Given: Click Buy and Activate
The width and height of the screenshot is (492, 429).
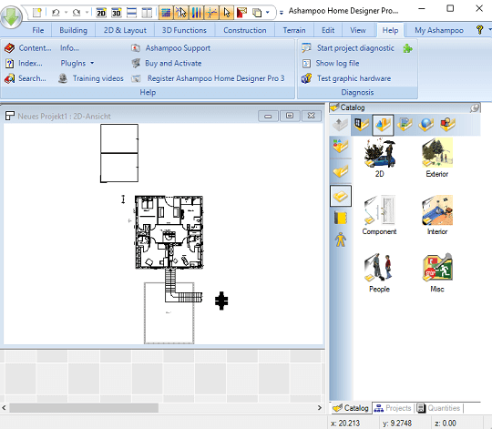Looking at the screenshot, I should (x=167, y=64).
